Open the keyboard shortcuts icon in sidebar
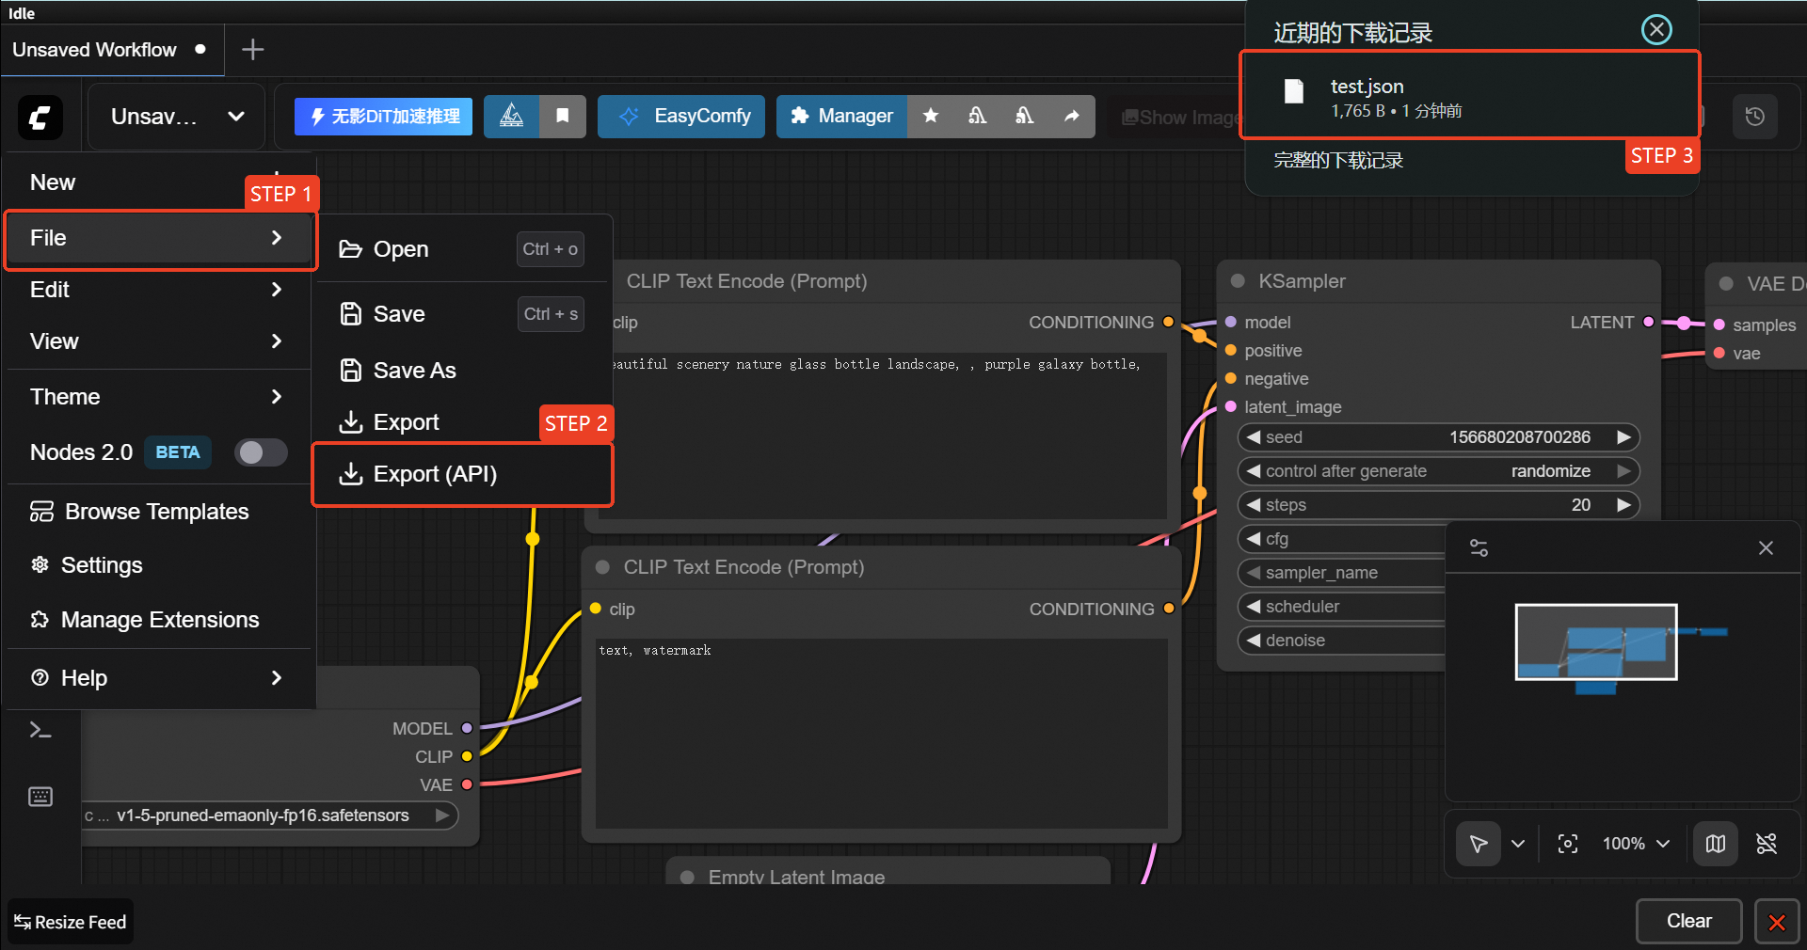The width and height of the screenshot is (1807, 950). (40, 797)
